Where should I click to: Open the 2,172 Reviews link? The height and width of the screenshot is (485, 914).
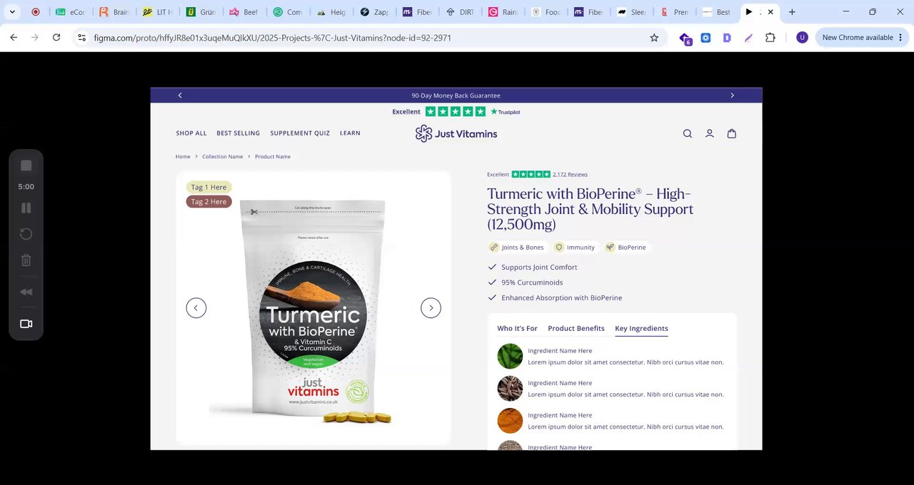(570, 175)
